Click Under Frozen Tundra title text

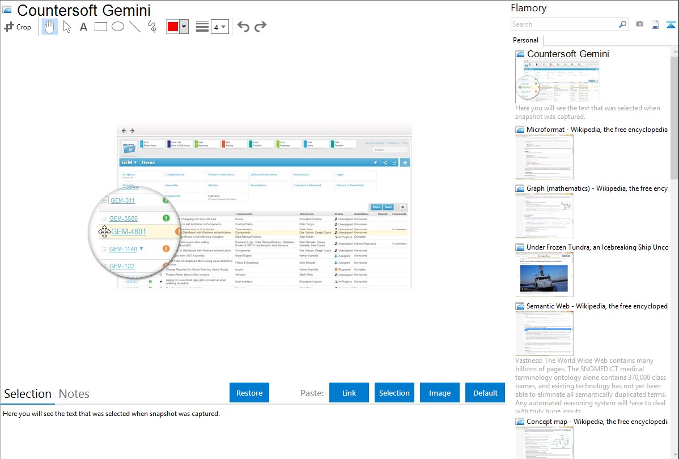597,247
